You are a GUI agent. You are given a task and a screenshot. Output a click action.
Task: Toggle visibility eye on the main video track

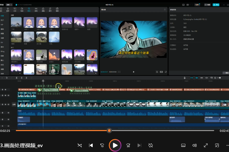[x=5, y=104]
